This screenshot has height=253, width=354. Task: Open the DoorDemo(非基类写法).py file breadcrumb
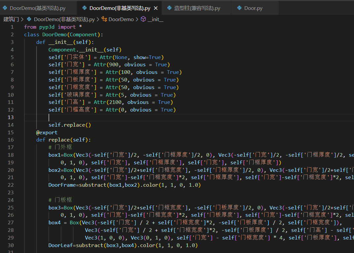pyautogui.click(x=64, y=19)
